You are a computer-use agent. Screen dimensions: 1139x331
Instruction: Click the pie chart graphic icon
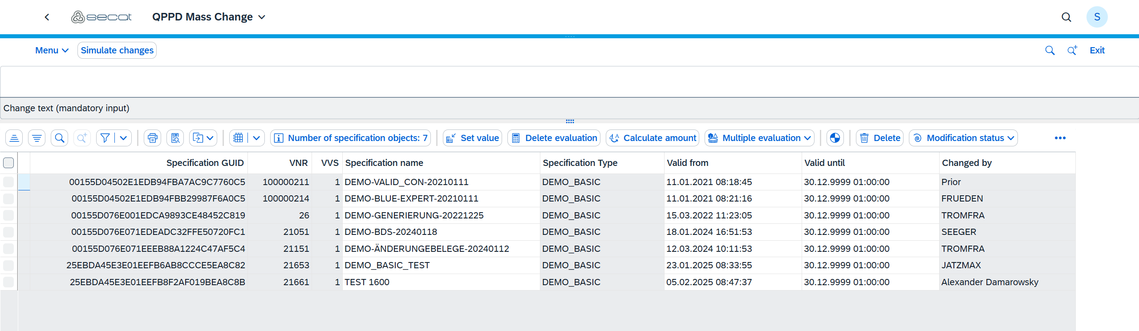pyautogui.click(x=835, y=138)
